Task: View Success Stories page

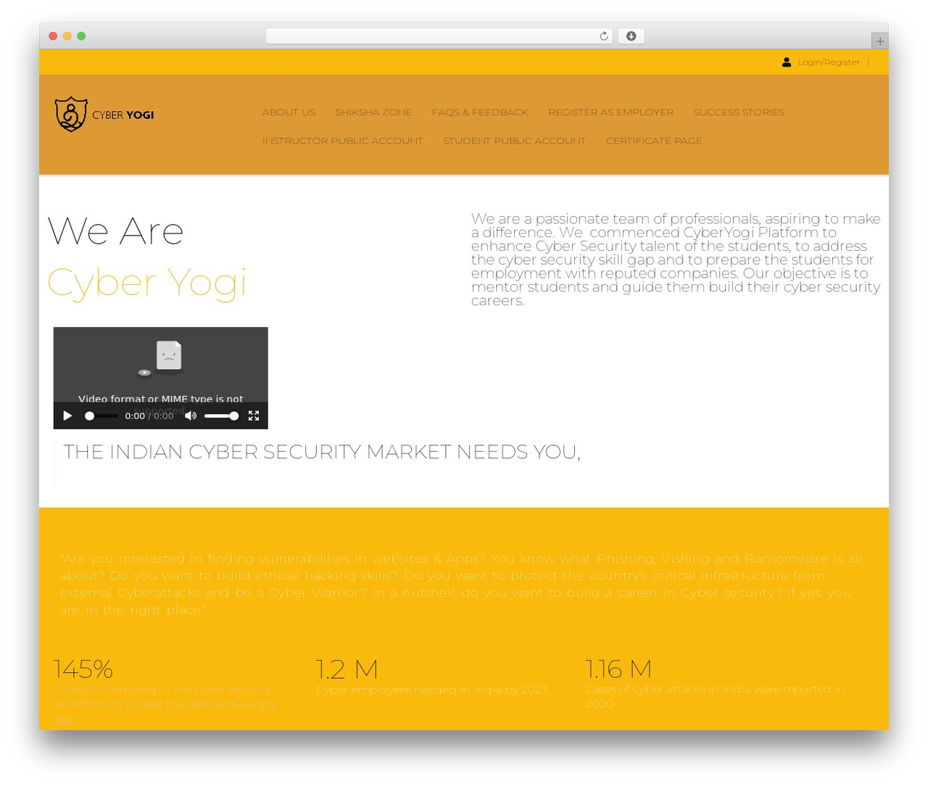Action: (x=739, y=112)
